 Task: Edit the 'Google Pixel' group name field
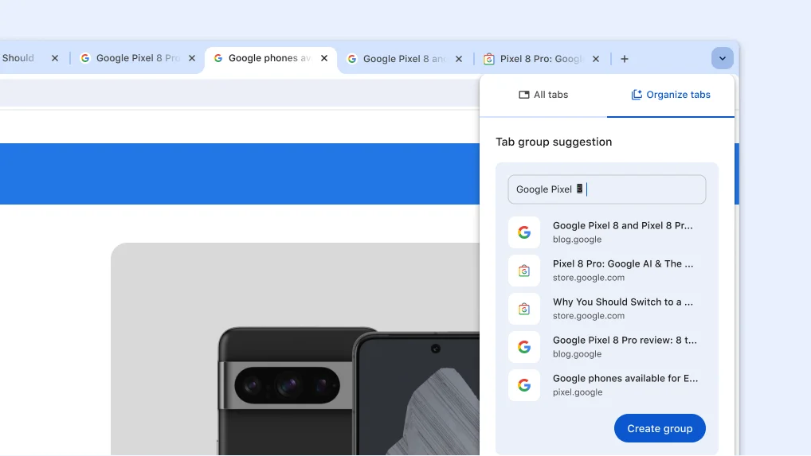(x=607, y=189)
